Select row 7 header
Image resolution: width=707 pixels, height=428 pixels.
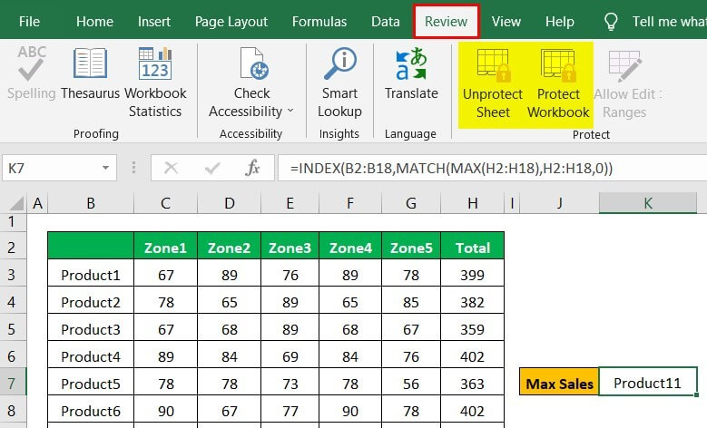point(12,383)
